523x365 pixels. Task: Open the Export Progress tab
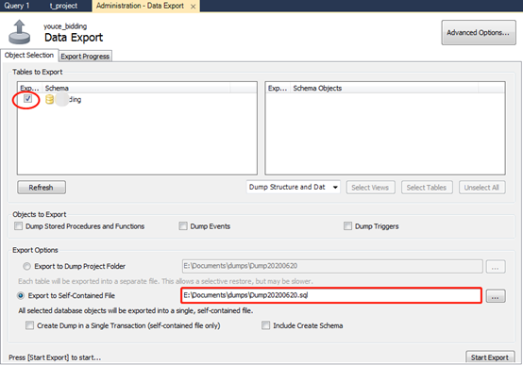[85, 57]
